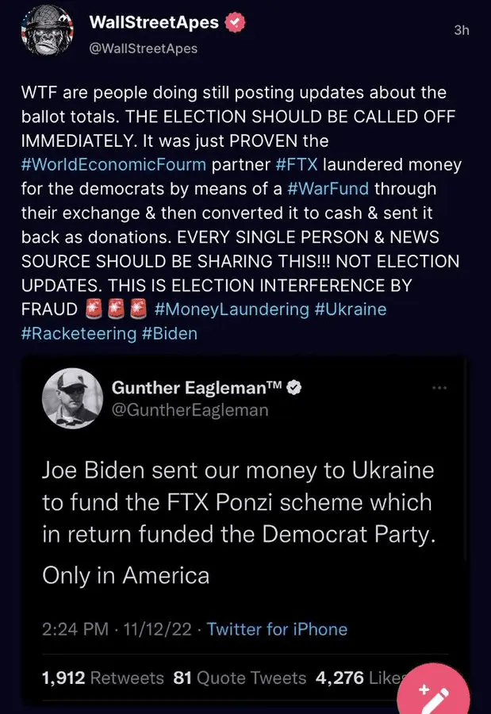Click the #MoneyLaundering hashtag
491x714 pixels.
[x=231, y=309]
